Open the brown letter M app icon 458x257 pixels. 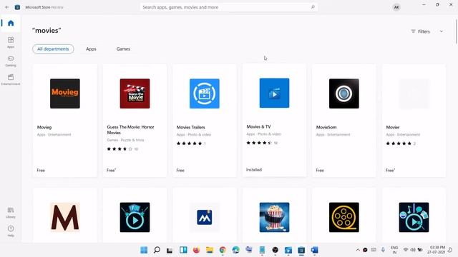65,217
